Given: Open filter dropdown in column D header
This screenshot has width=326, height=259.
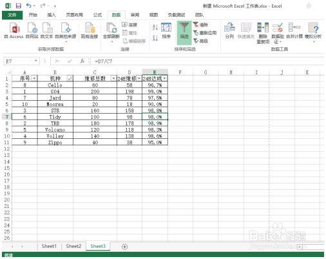Looking at the screenshot, I should [x=139, y=78].
